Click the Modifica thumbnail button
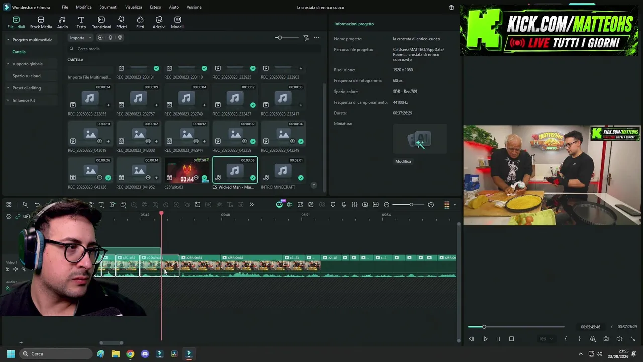Image resolution: width=643 pixels, height=362 pixels. [403, 161]
